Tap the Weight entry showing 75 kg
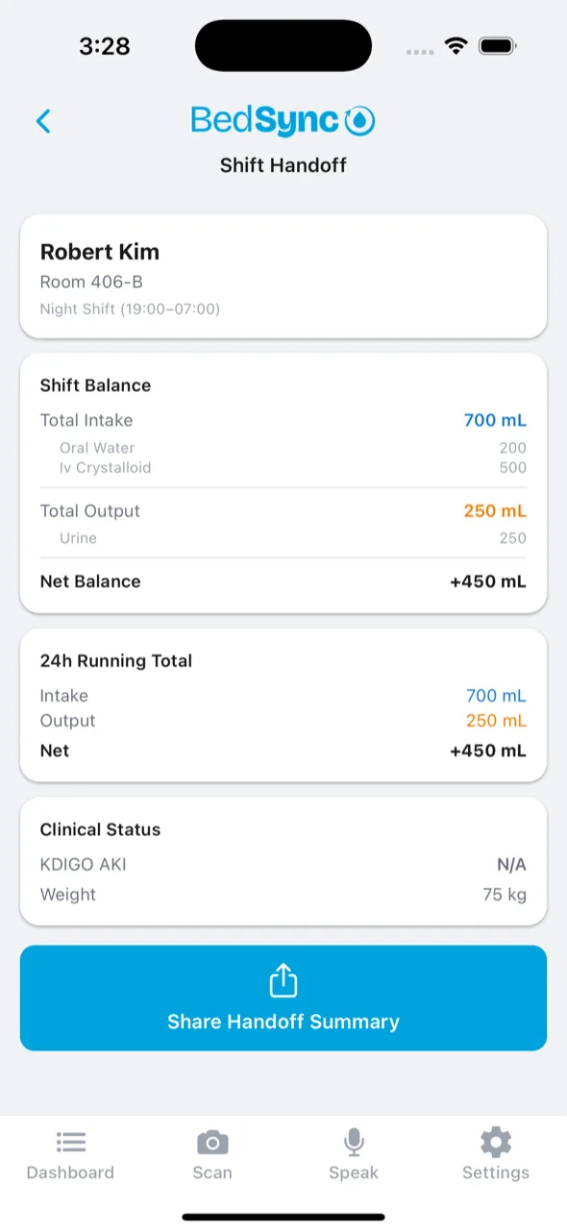The image size is (567, 1232). pos(283,895)
